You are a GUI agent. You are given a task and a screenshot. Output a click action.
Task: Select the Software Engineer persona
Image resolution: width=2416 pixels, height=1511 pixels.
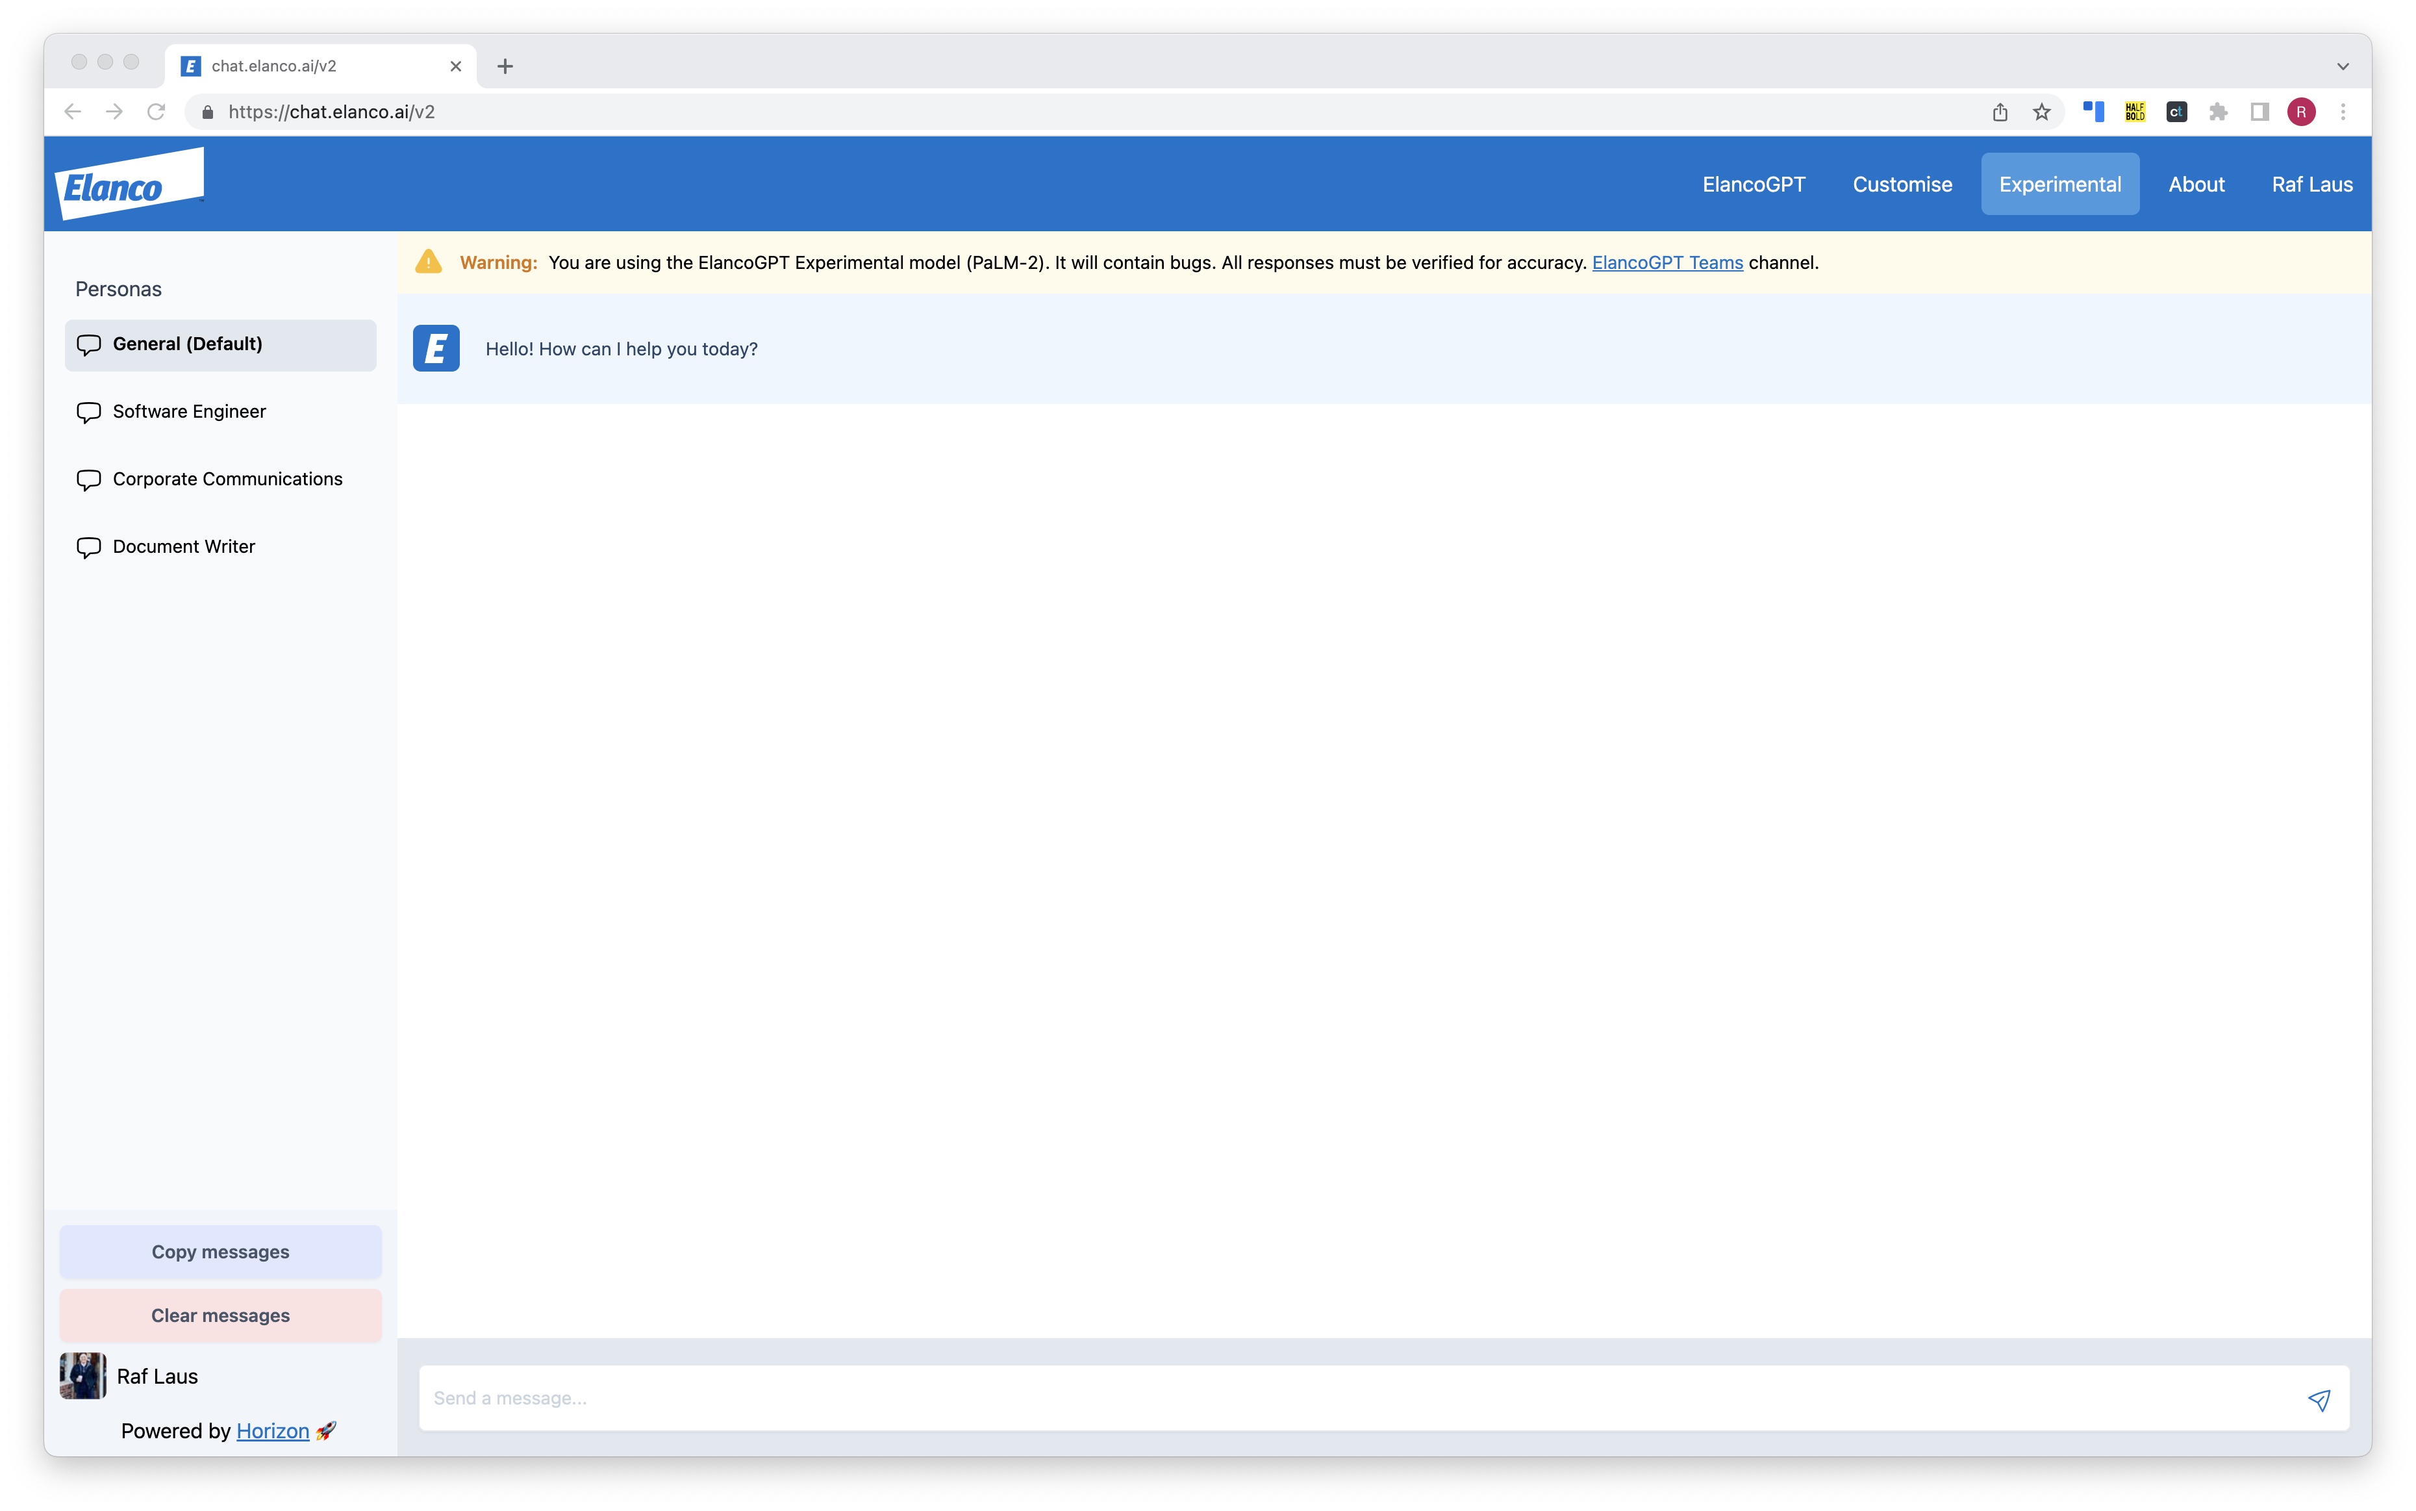pyautogui.click(x=188, y=411)
